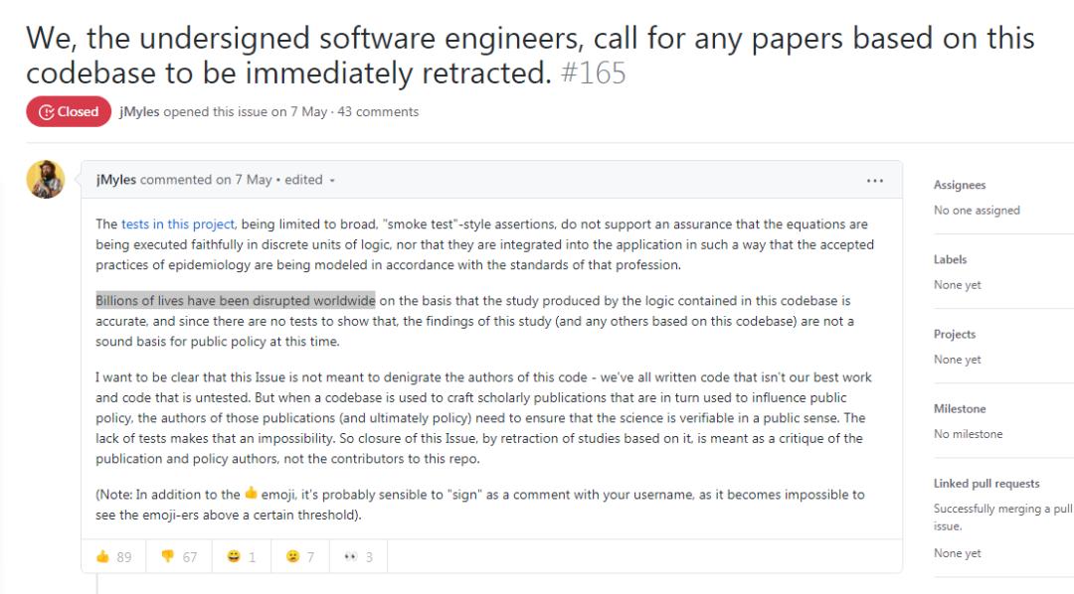
Task: Open the Assignees sidebar section
Action: point(959,185)
